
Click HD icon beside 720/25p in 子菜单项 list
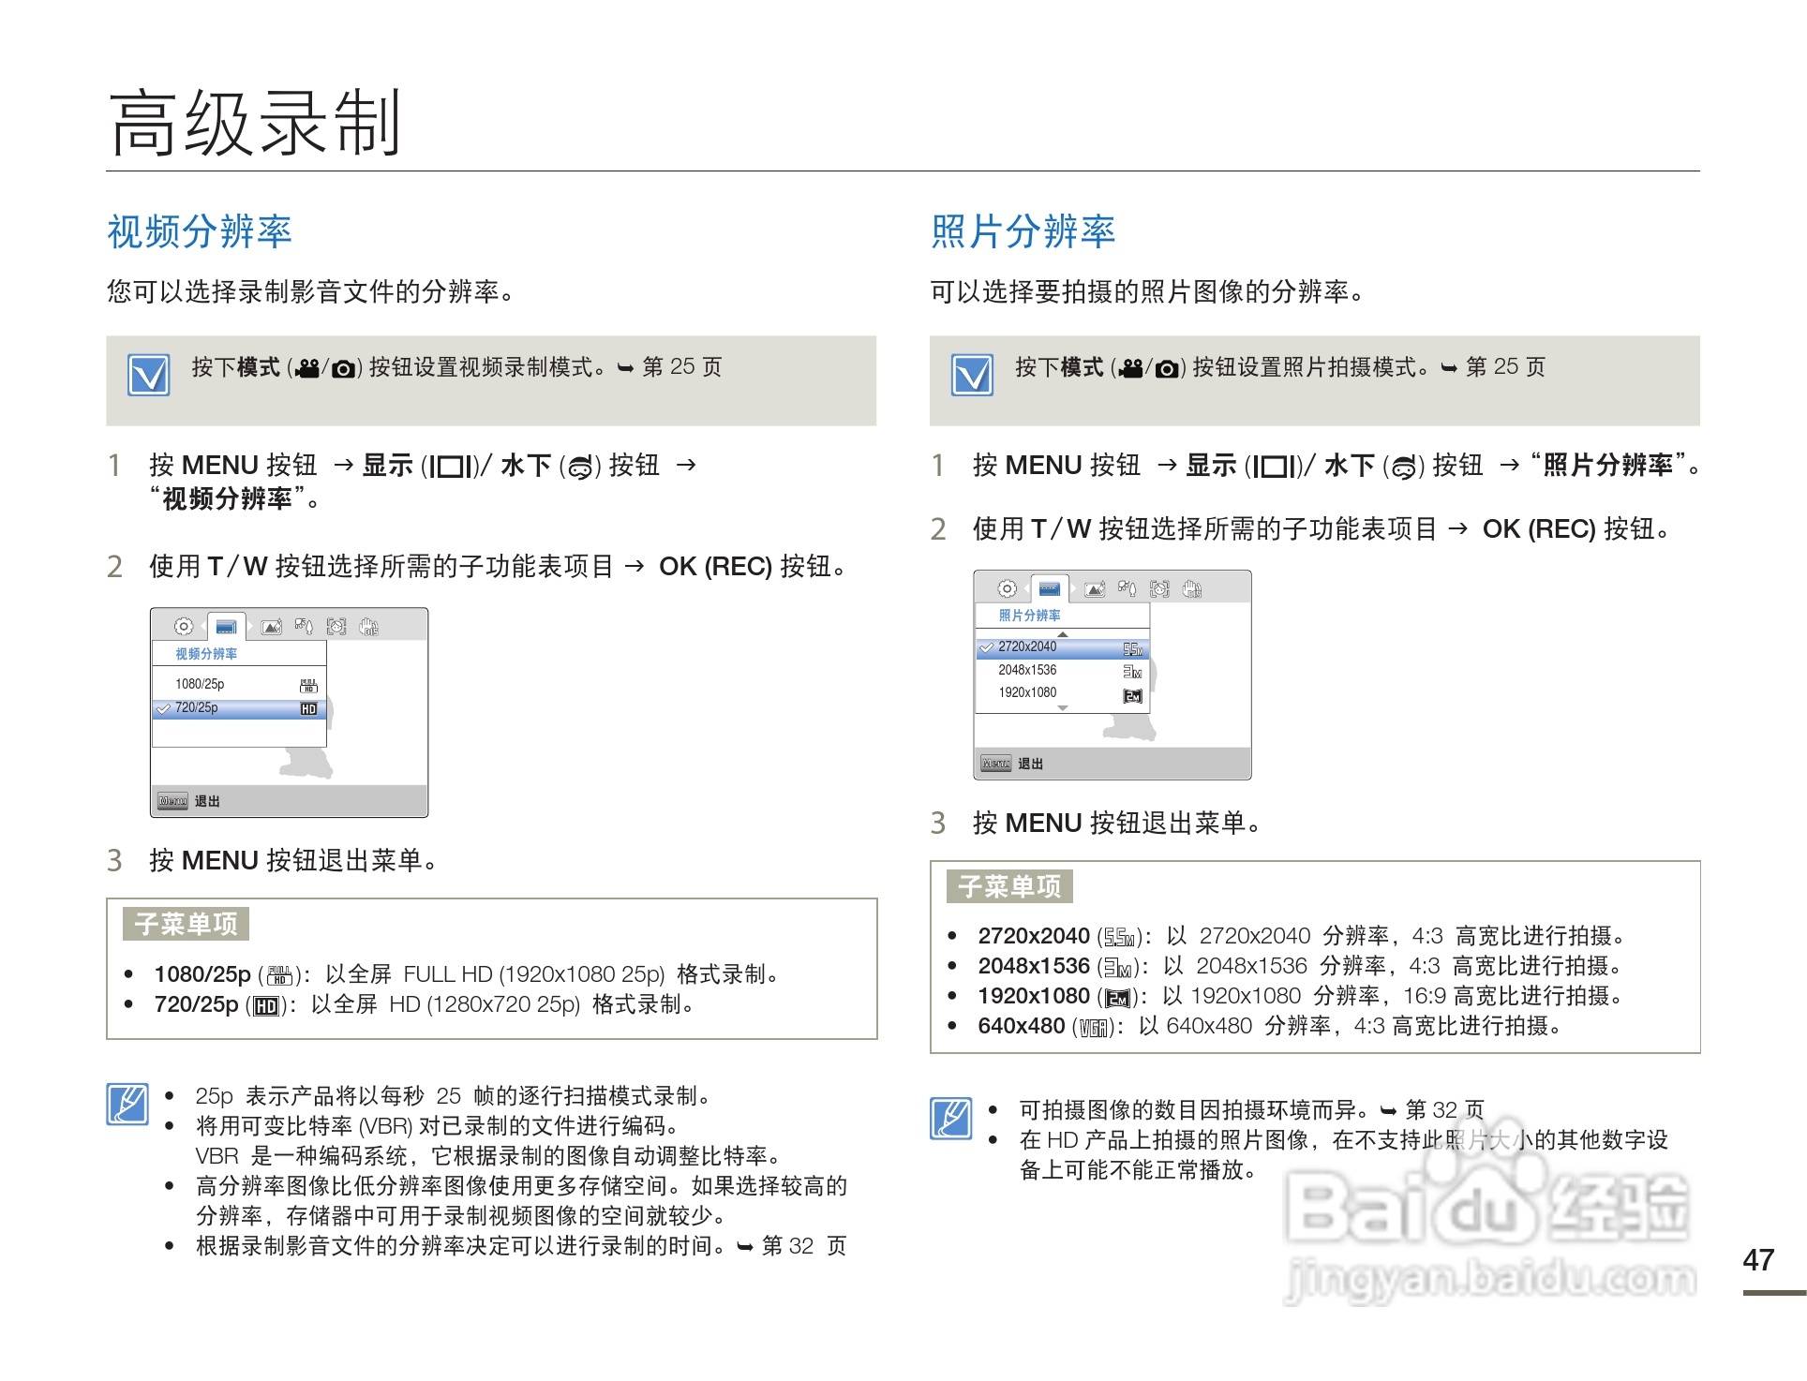(266, 1006)
